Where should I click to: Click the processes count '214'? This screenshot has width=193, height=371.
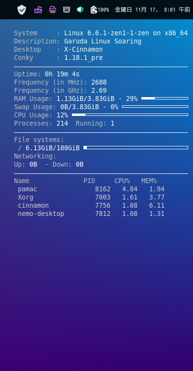pos(62,124)
